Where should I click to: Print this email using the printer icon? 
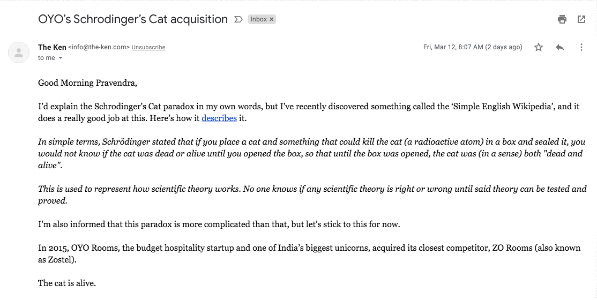click(562, 19)
